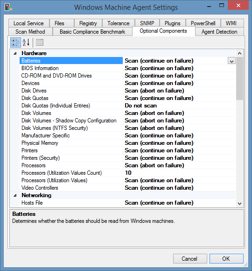Sort properties alphabetically with A-Z icon
The image size is (252, 271).
(x=26, y=43)
